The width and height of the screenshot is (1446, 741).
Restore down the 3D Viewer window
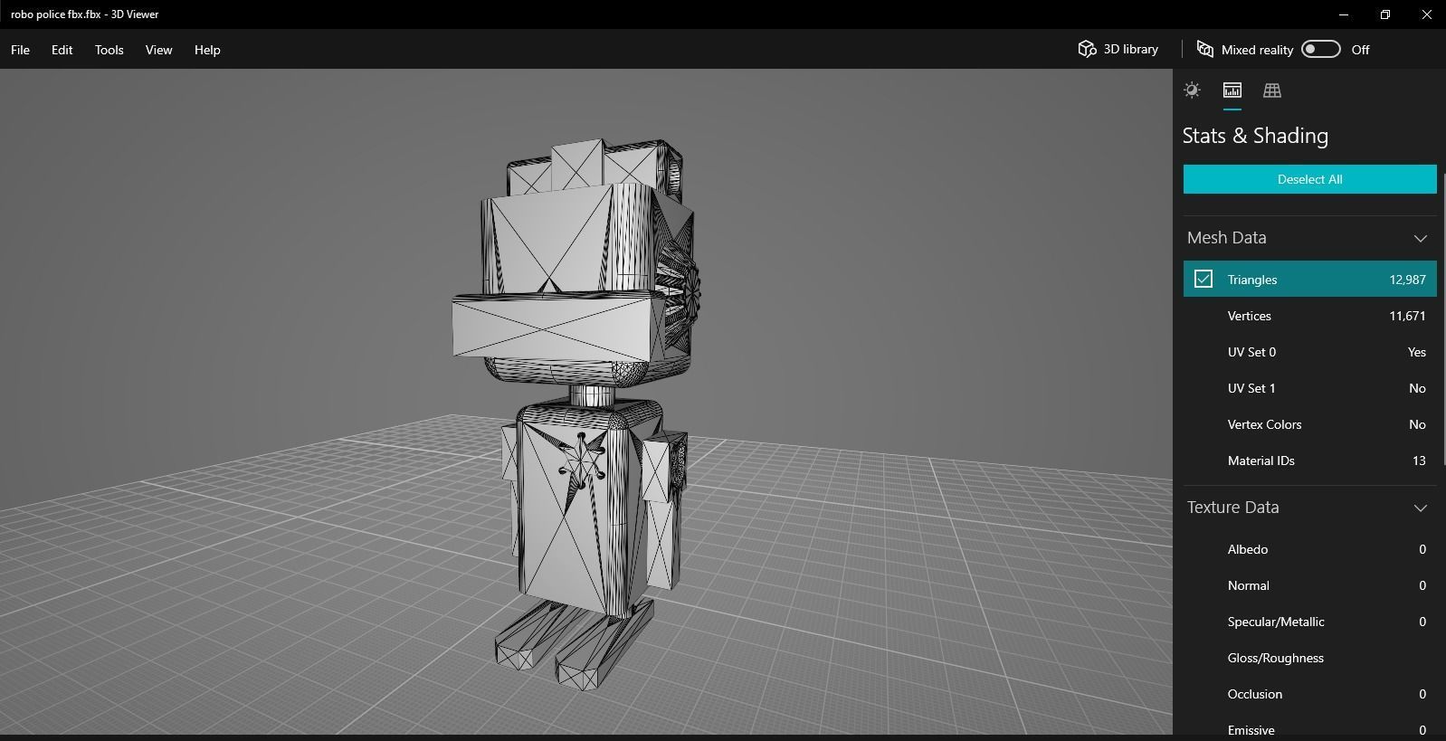click(1385, 14)
